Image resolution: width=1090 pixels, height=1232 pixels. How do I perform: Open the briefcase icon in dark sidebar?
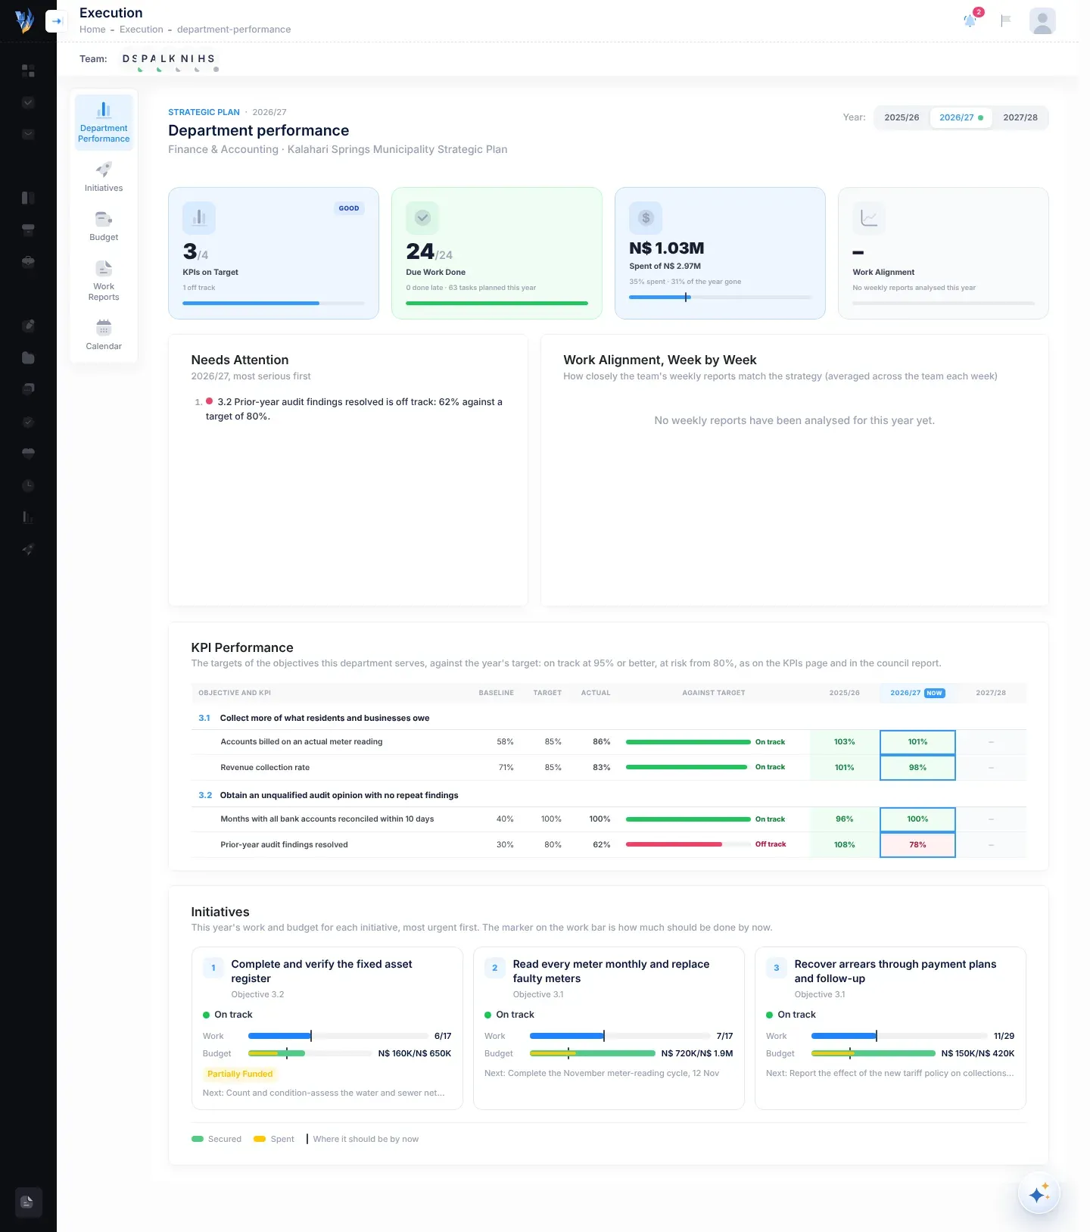(x=28, y=261)
